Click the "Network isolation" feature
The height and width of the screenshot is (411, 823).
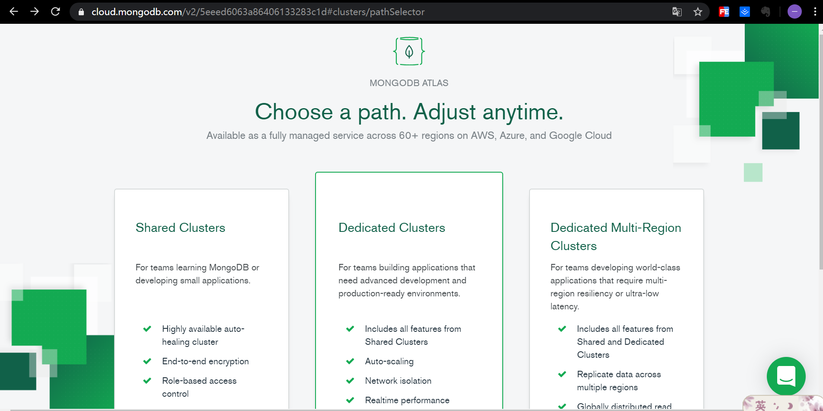pos(398,381)
